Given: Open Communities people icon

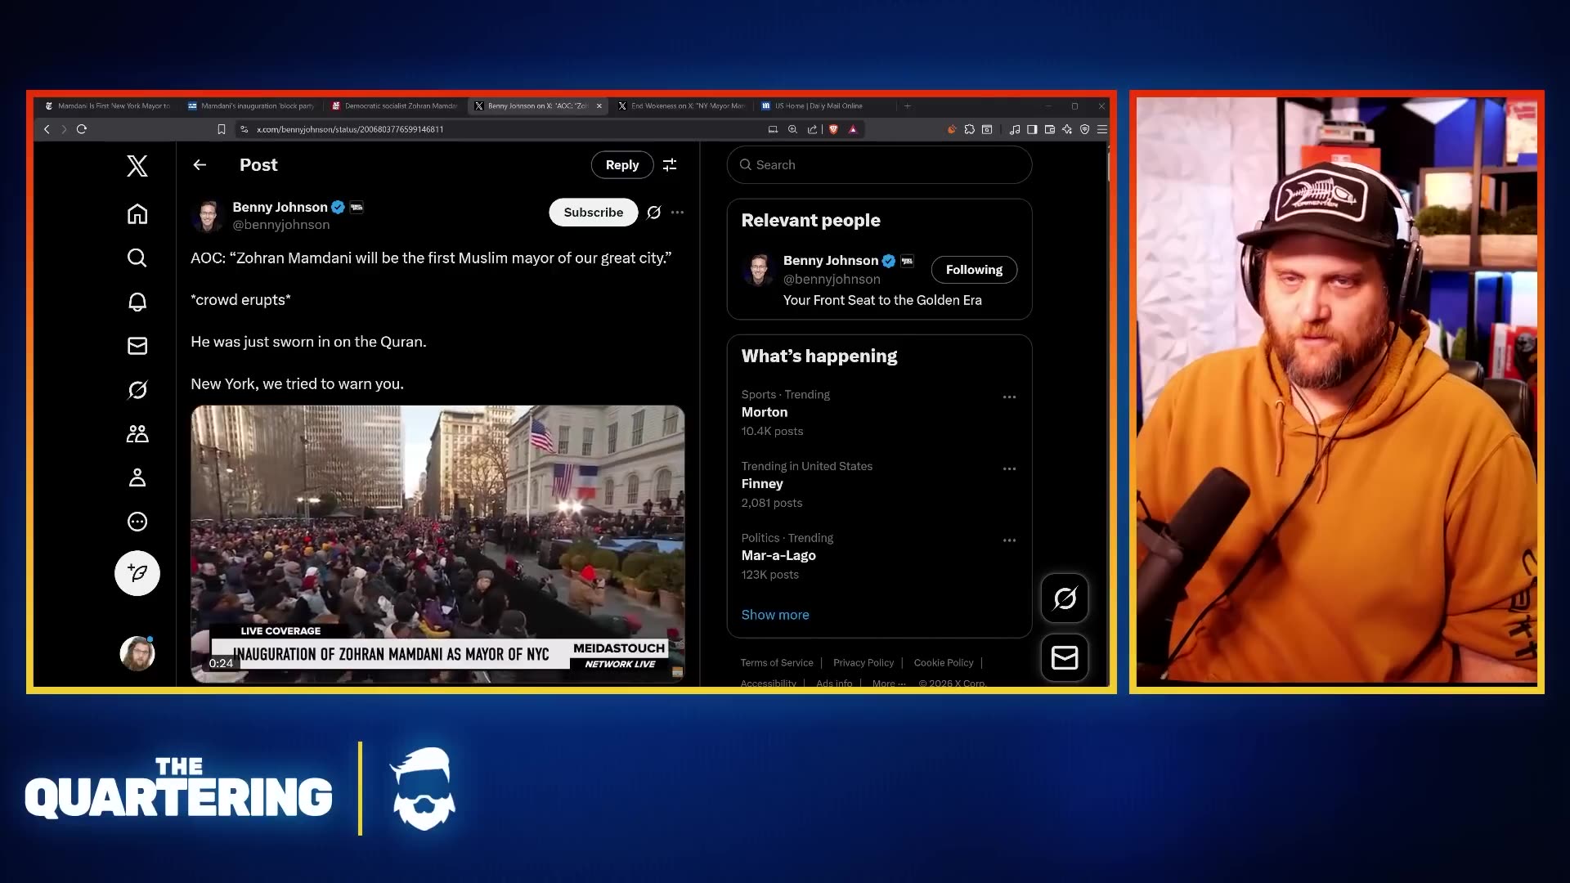Looking at the screenshot, I should 137,434.
